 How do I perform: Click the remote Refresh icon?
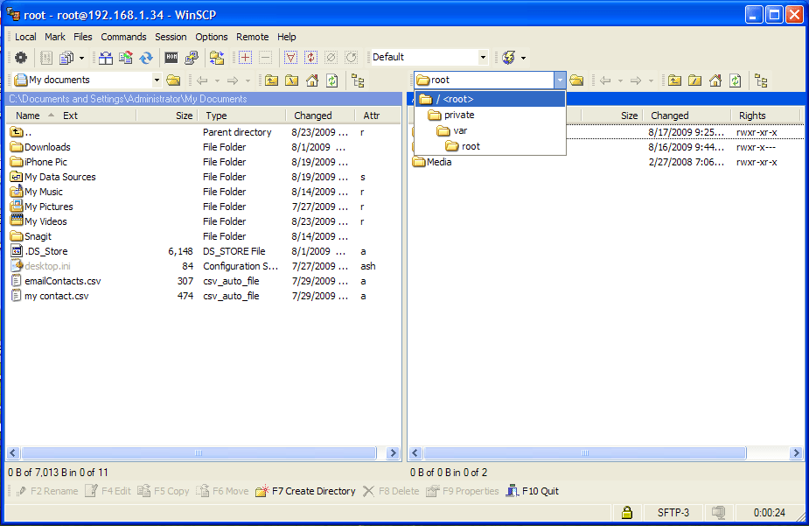736,80
